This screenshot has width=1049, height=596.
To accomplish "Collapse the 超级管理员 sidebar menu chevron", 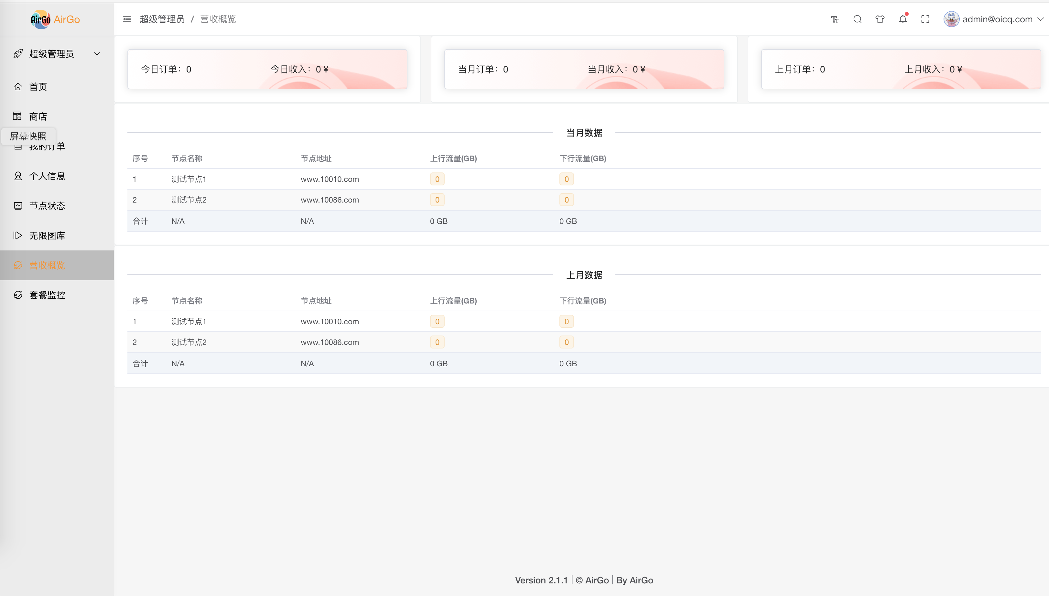I will (97, 54).
